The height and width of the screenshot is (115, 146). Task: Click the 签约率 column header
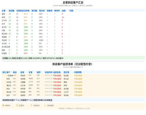tap(42, 11)
